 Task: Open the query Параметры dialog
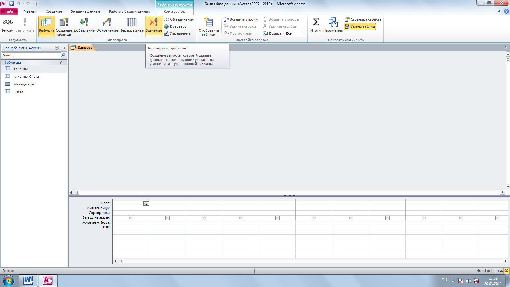tap(333, 25)
